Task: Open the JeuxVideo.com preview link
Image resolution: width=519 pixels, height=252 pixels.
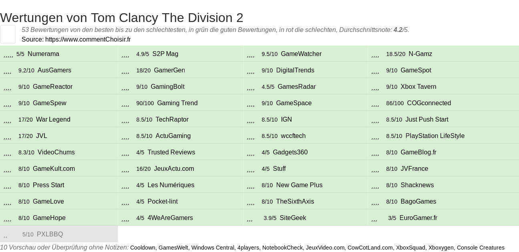Action: (325, 248)
